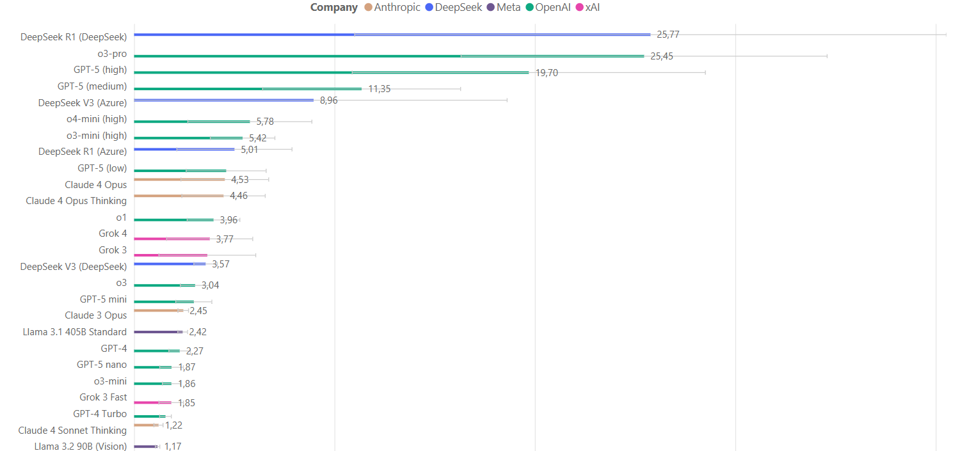
Task: Click the DeepSeek V3 (Azure) bar
Action: tap(224, 100)
